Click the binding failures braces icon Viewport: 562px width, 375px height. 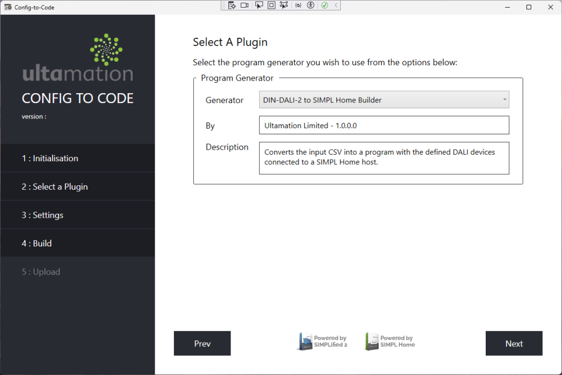click(x=298, y=5)
